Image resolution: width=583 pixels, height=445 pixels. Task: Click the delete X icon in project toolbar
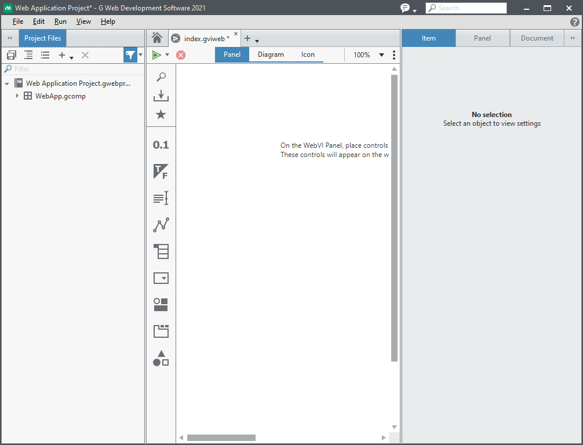point(85,55)
